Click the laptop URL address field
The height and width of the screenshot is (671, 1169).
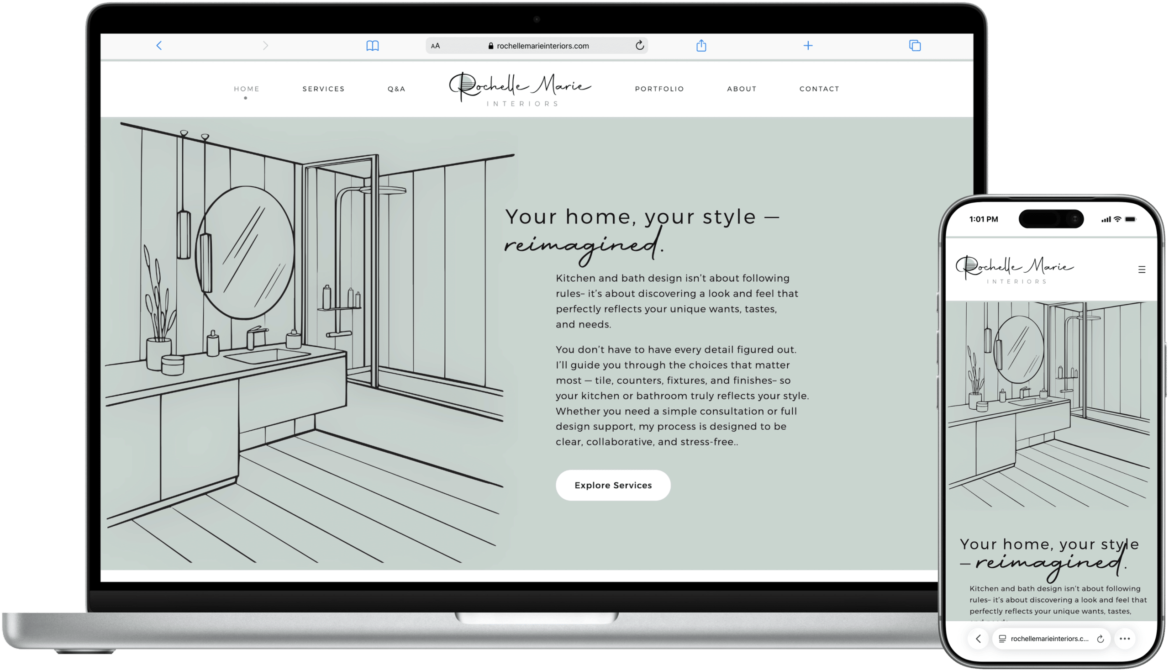click(x=542, y=46)
